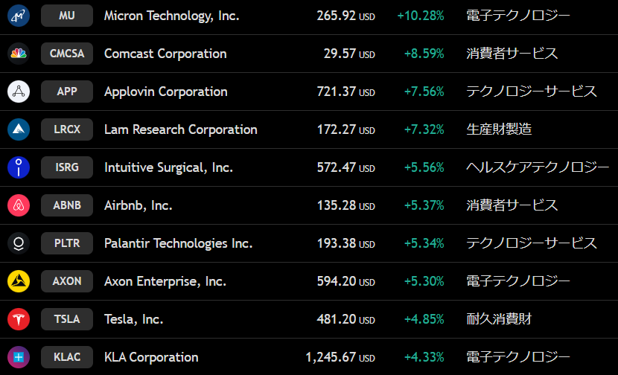Screen dimensions: 618x375
Task: Click the Axon Enterprise logo icon
Action: [x=19, y=281]
